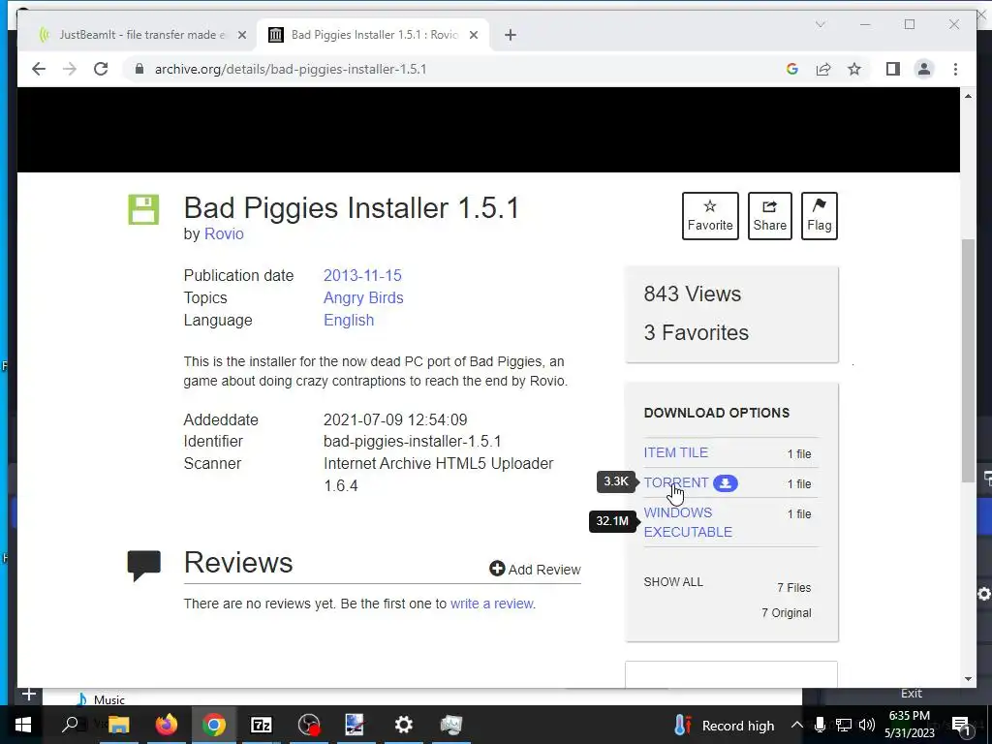Click the page scrollbar up arrow

pyautogui.click(x=968, y=96)
